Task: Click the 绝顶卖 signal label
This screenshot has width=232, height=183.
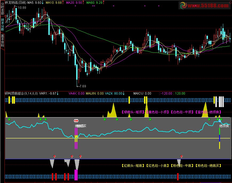Action: (x=224, y=126)
